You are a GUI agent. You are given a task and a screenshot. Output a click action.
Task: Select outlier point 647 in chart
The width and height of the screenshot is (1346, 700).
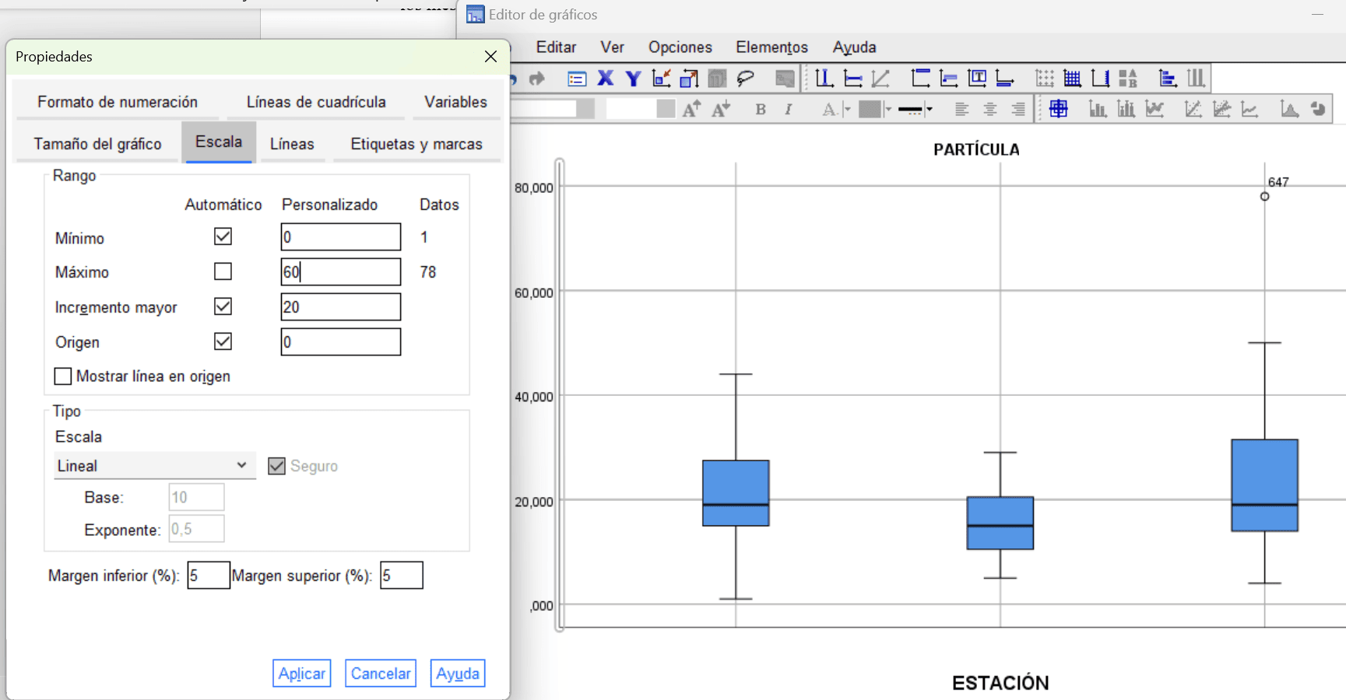[x=1264, y=197]
